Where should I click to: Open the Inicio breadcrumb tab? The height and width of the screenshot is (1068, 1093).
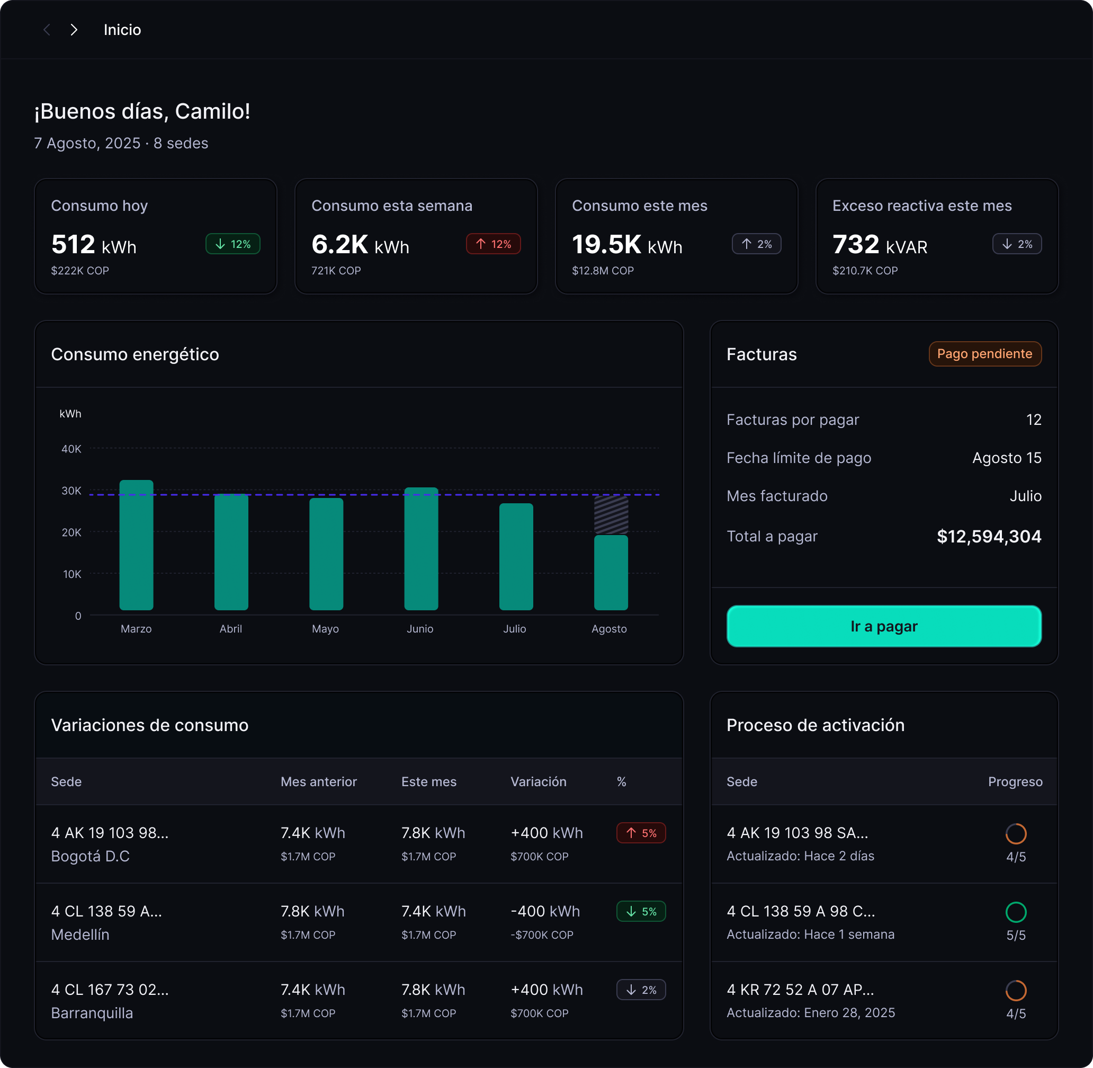[x=122, y=30]
